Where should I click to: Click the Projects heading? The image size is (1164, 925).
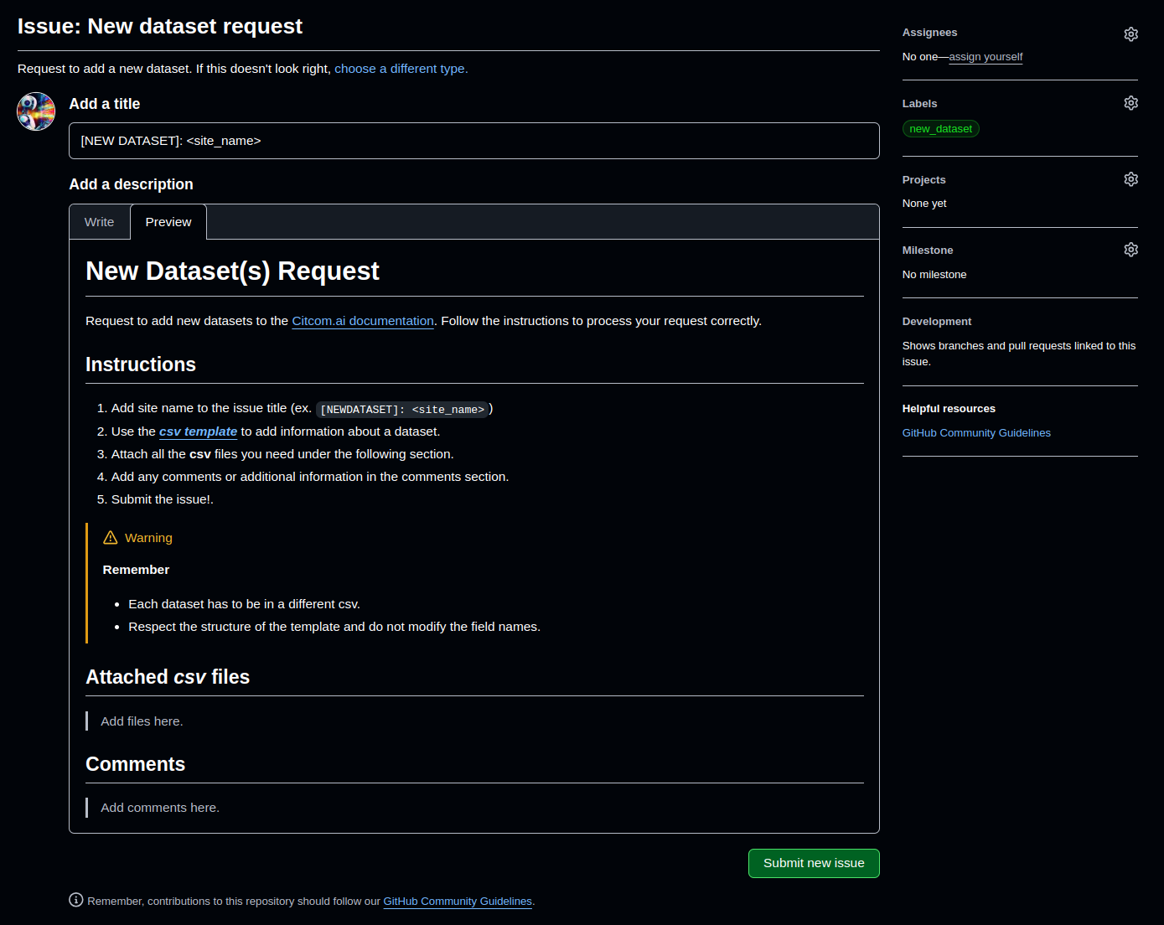(x=923, y=180)
